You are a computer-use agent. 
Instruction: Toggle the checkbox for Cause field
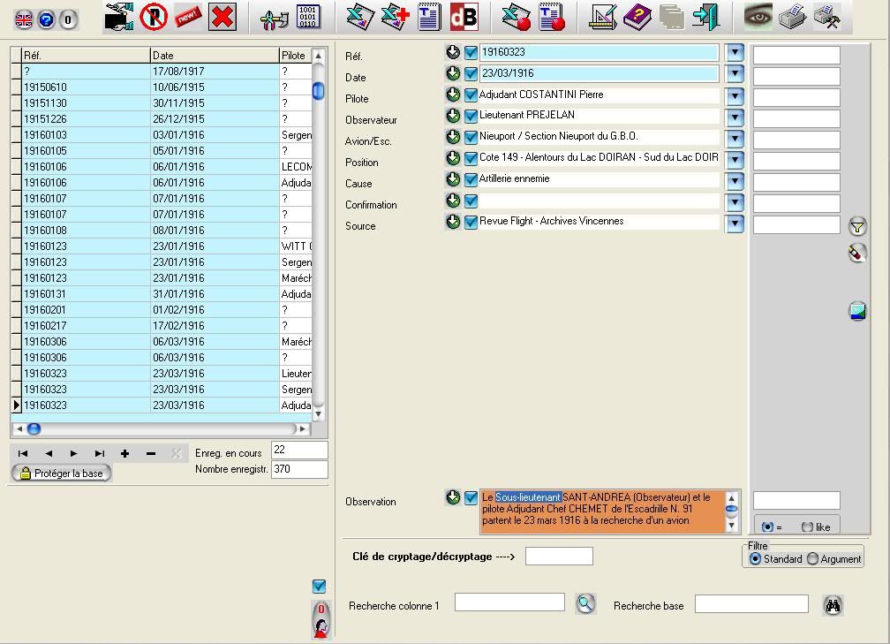point(471,180)
